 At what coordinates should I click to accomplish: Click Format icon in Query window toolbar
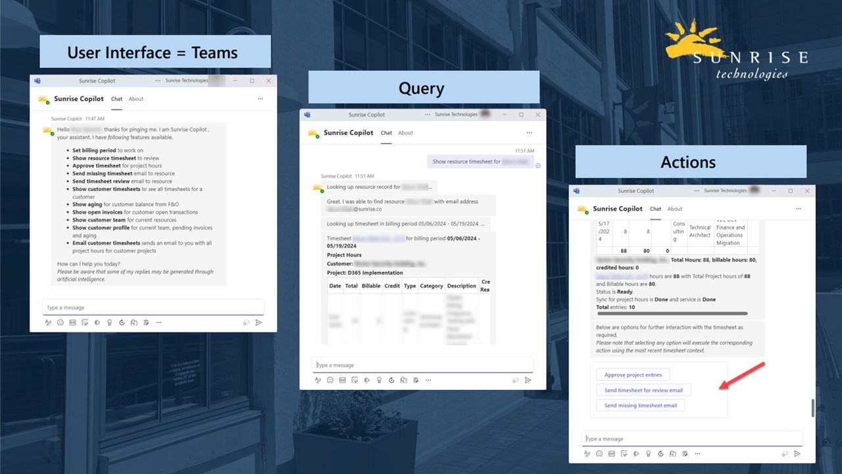pyautogui.click(x=318, y=380)
